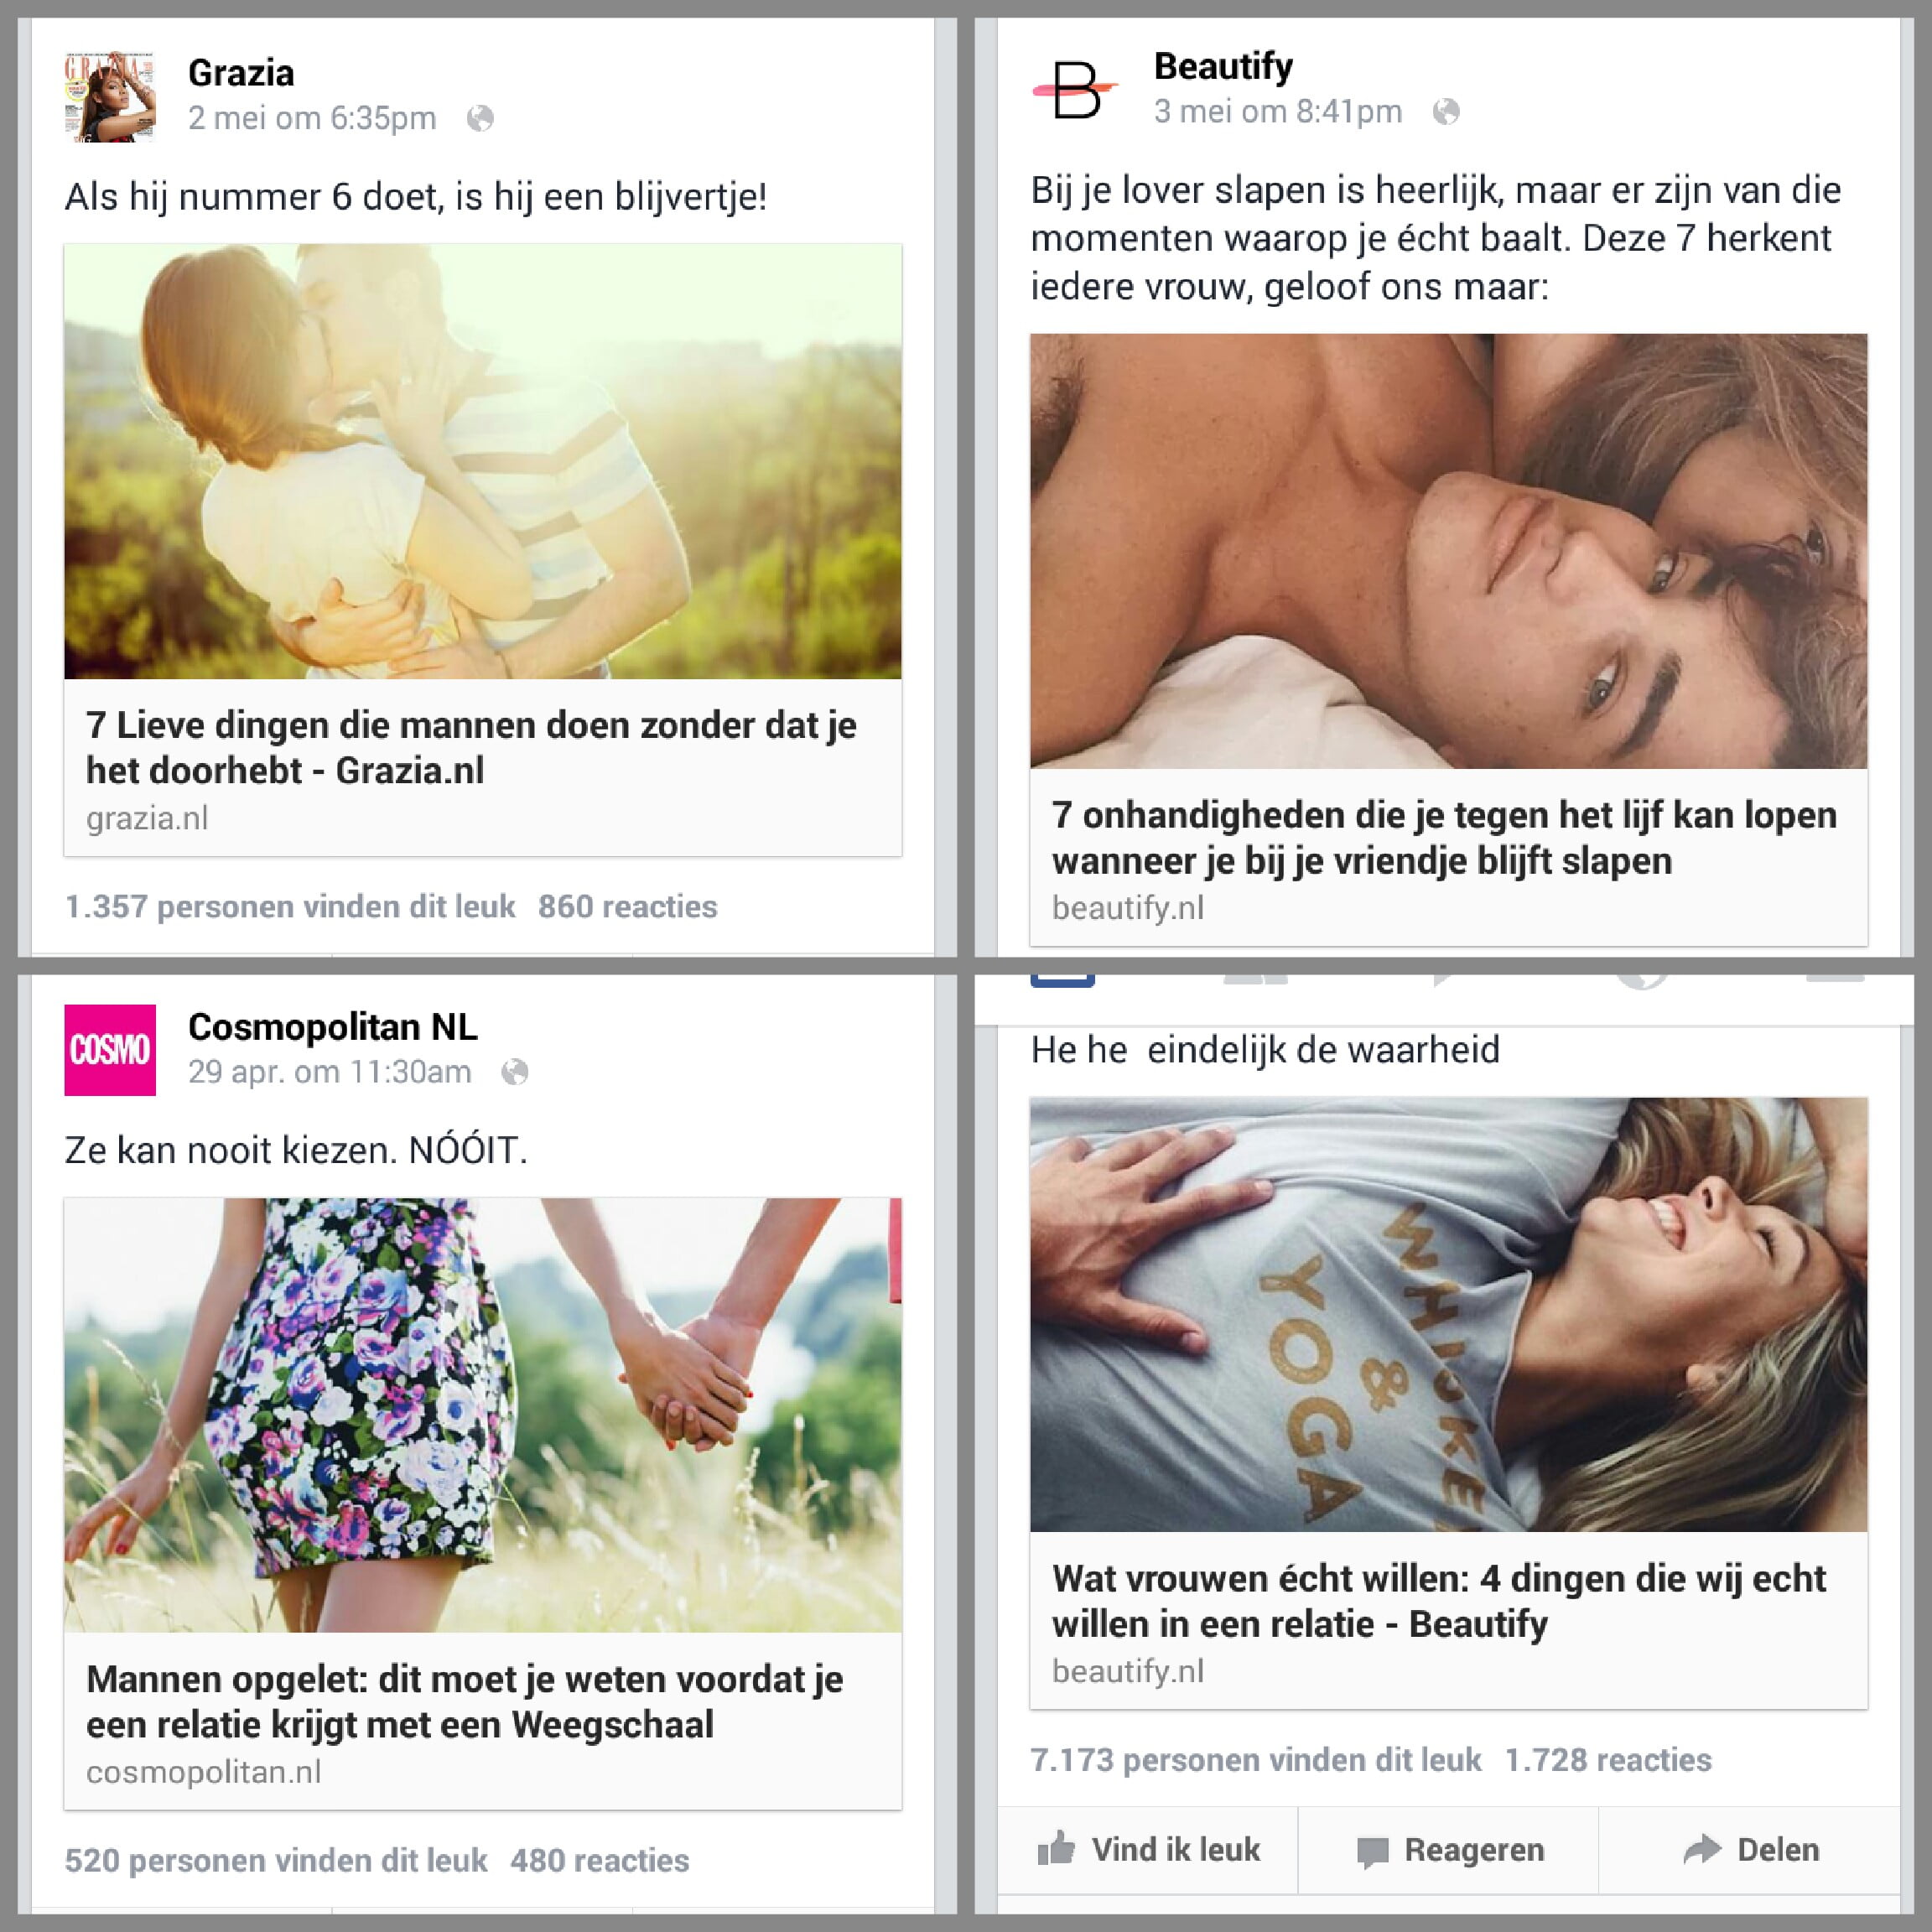Tap the thumbs-up Vind ik leuk icon
1932x1932 pixels.
[1056, 1849]
